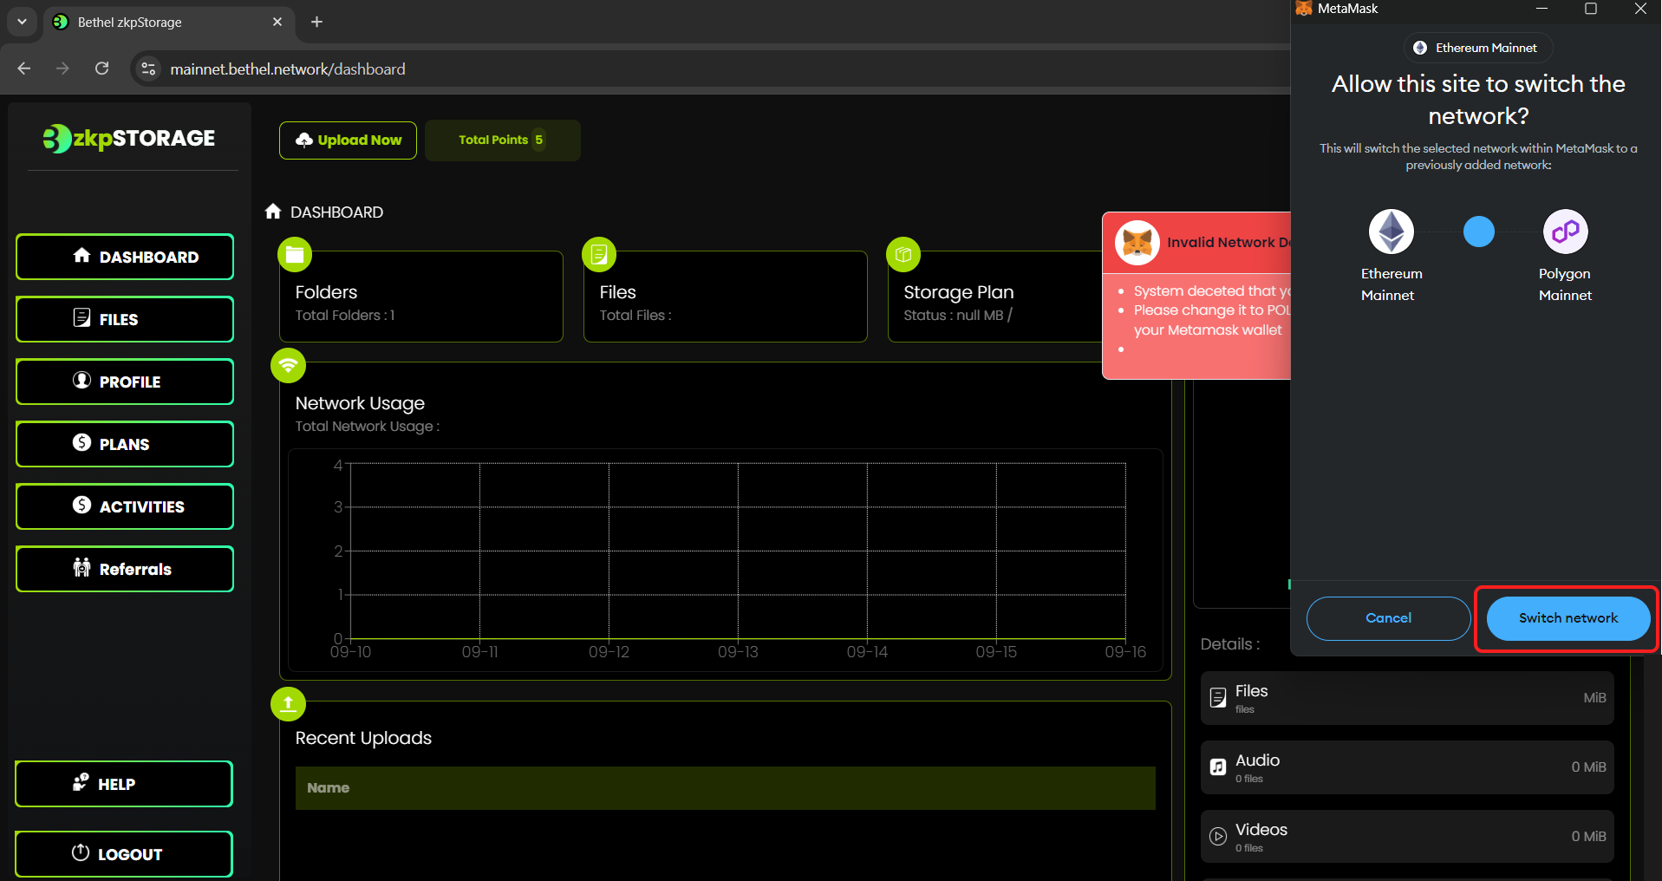Screen dimensions: 1662x881
Task: Click the Ethereum Mainnet network icon
Action: coord(1392,232)
